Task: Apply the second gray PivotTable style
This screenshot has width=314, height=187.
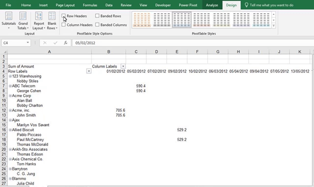Action: (162, 20)
